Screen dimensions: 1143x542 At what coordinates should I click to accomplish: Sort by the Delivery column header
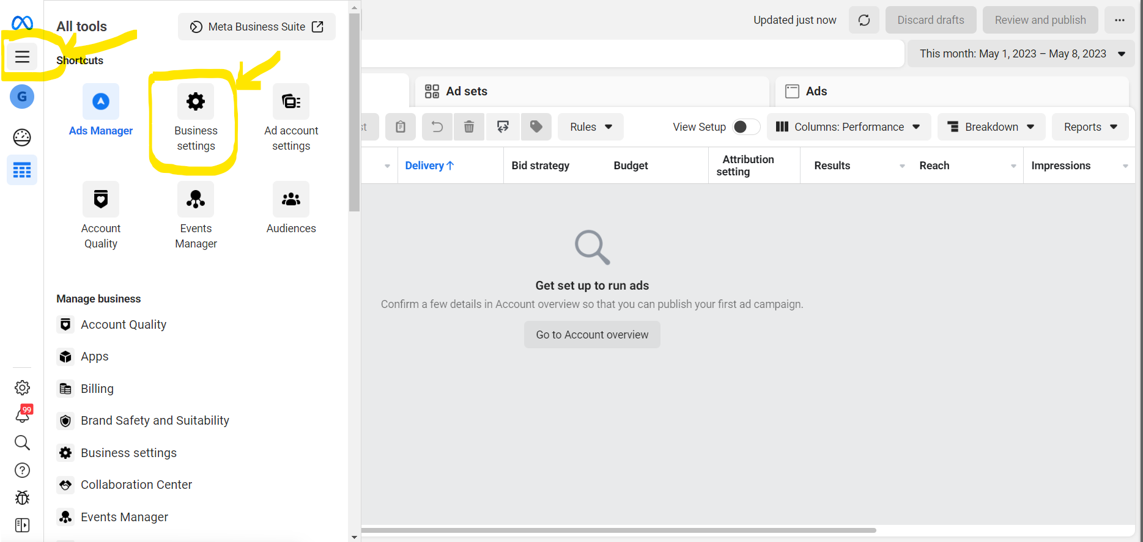point(429,166)
